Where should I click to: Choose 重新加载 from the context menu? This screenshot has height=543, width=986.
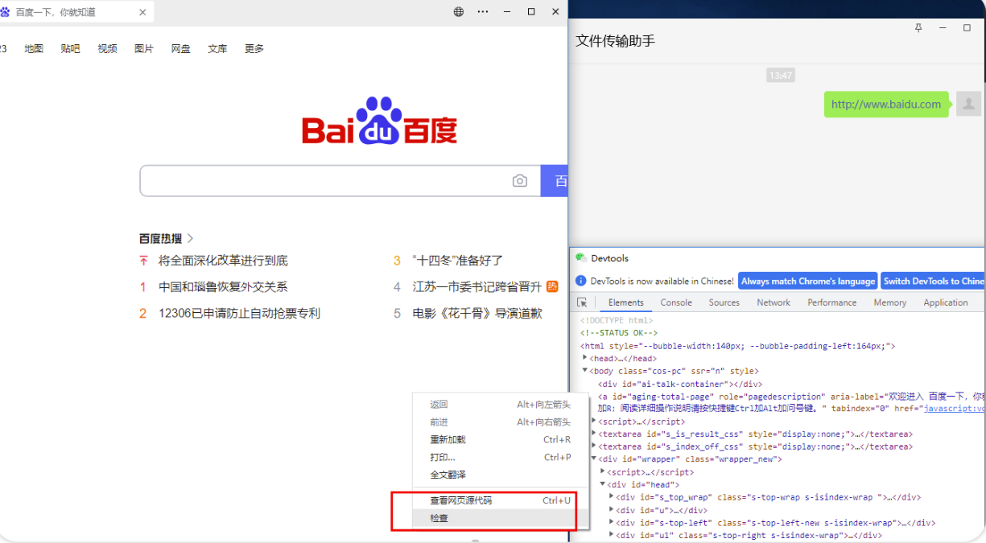501,439
